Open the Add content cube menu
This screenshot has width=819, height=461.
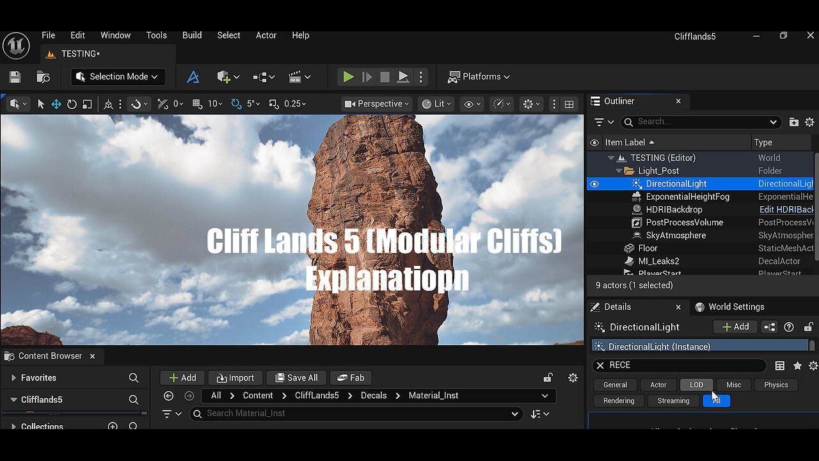228,77
